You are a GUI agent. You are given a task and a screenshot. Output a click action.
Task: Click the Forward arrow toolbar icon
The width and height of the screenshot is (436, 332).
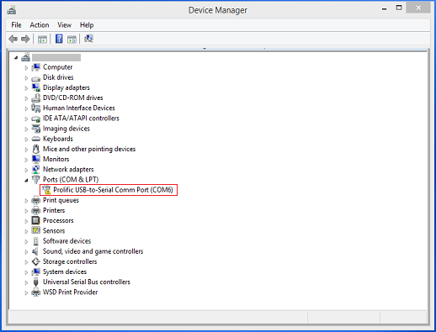[25, 39]
